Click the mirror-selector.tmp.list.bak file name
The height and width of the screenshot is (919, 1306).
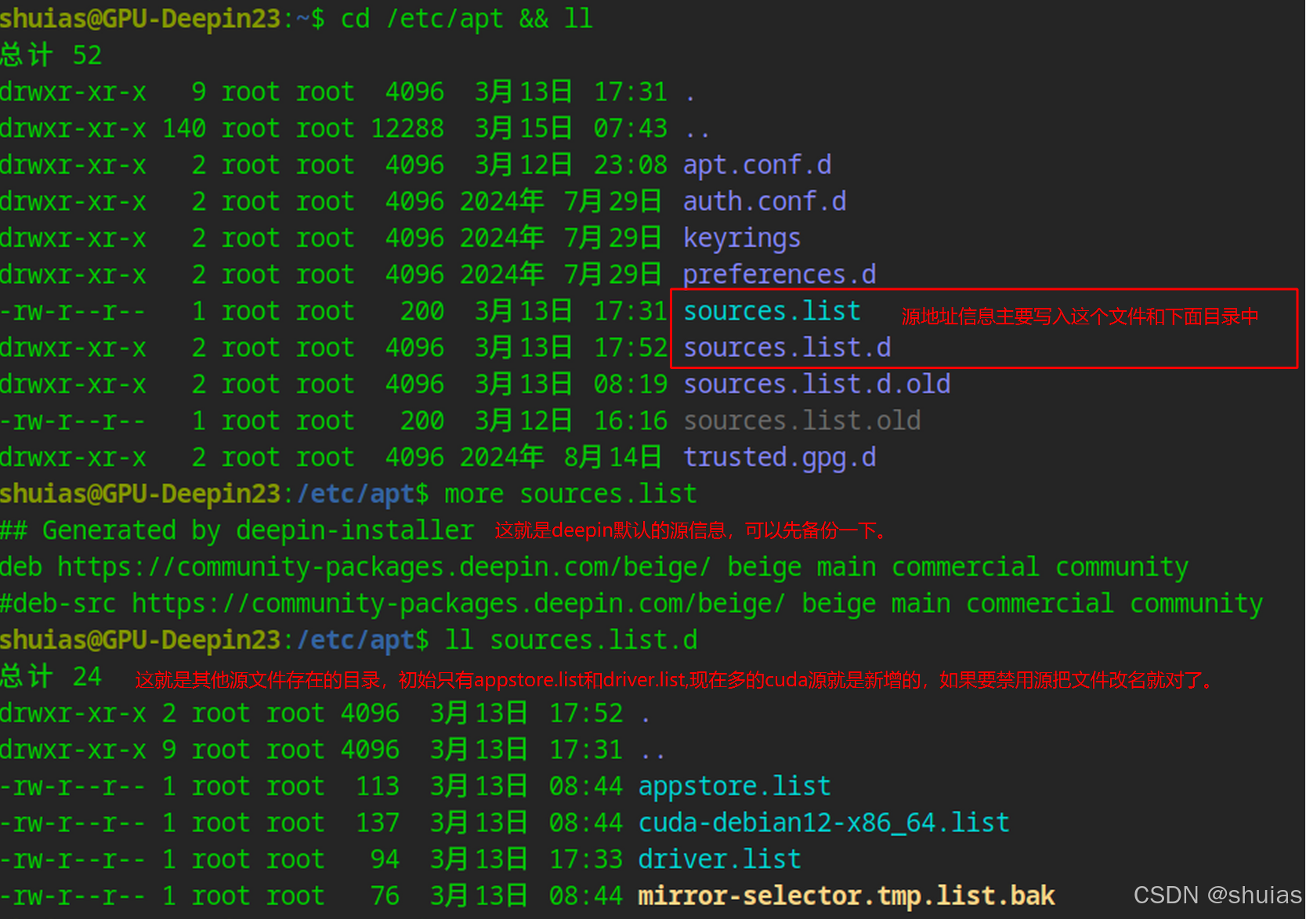click(846, 895)
